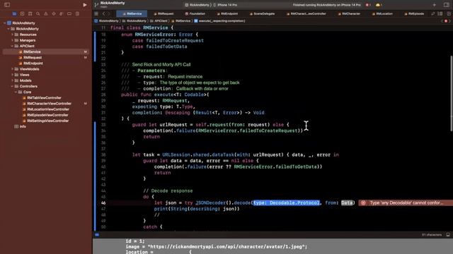Click the branch icon beside project title
453x254 pixels.
(x=96, y=5)
